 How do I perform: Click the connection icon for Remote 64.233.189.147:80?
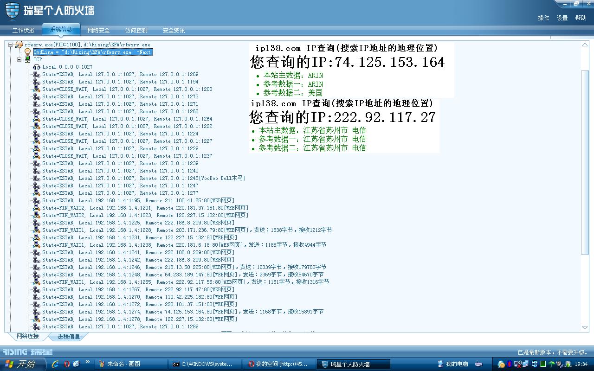tap(37, 275)
